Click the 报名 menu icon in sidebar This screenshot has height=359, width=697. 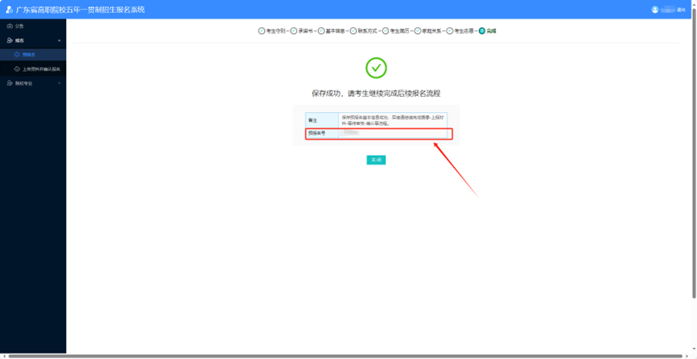pyautogui.click(x=10, y=40)
